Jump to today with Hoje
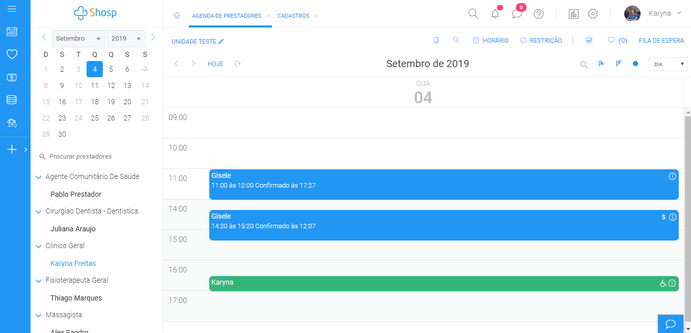 215,64
